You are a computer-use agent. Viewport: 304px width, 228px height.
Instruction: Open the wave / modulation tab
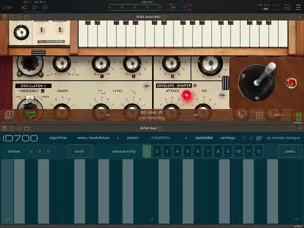click(x=93, y=138)
